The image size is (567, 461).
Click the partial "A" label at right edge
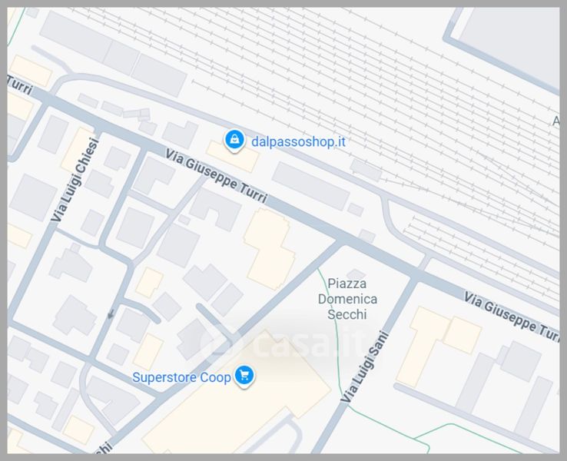pos(556,121)
